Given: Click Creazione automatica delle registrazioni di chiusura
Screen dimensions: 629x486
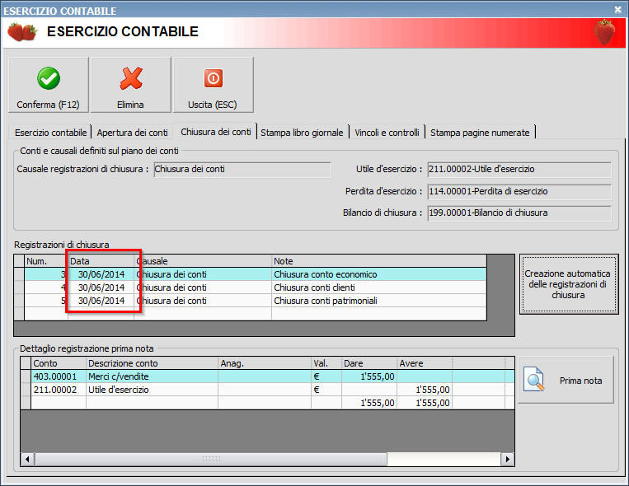Looking at the screenshot, I should pyautogui.click(x=568, y=284).
